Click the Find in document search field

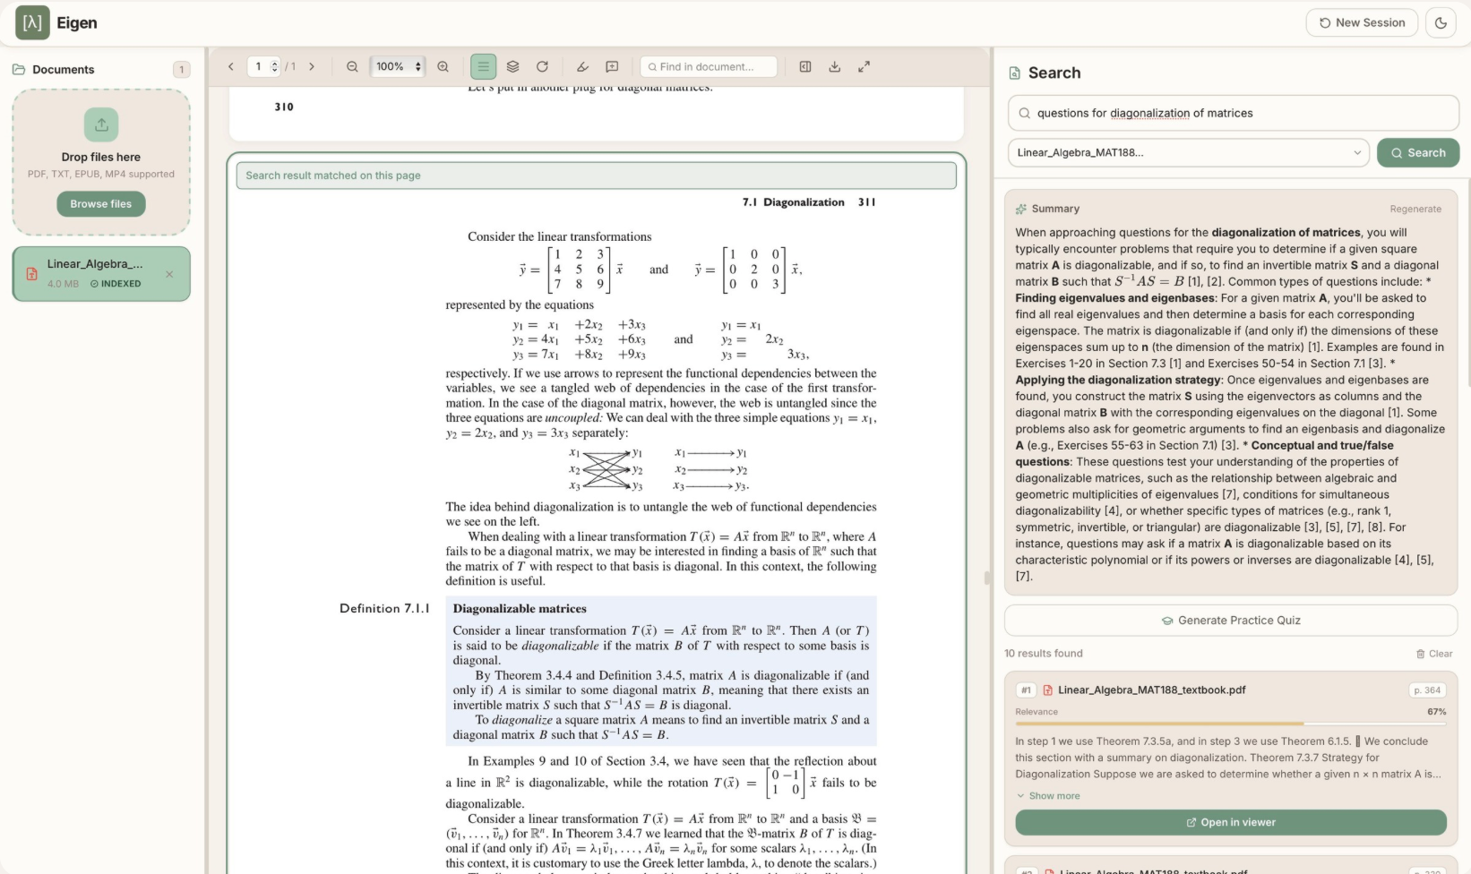[709, 66]
